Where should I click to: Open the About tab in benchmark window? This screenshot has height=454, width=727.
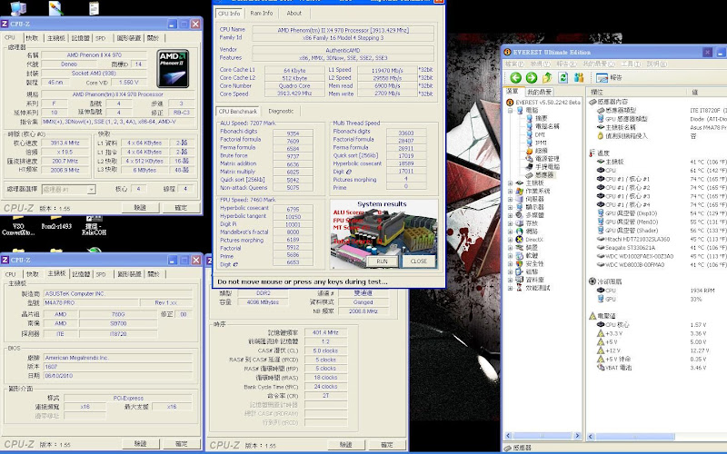click(294, 14)
